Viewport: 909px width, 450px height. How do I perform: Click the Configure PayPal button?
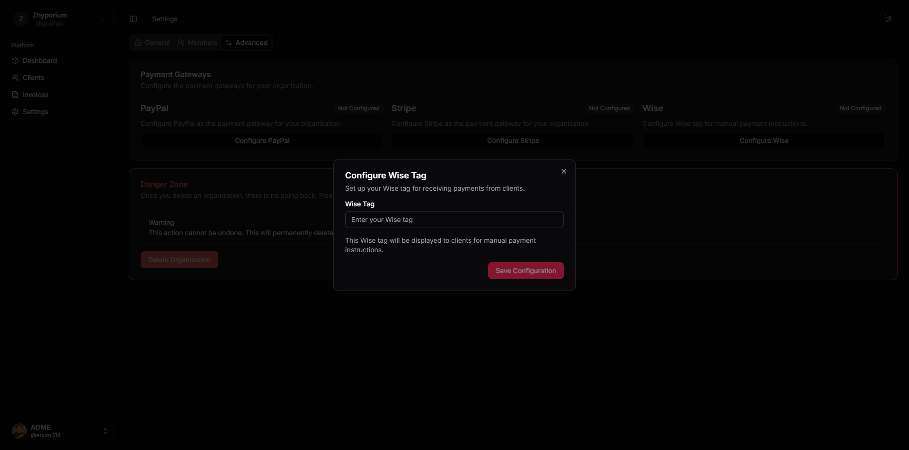262,141
